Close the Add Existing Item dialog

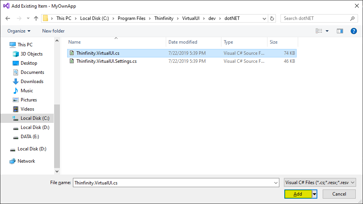(x=357, y=6)
